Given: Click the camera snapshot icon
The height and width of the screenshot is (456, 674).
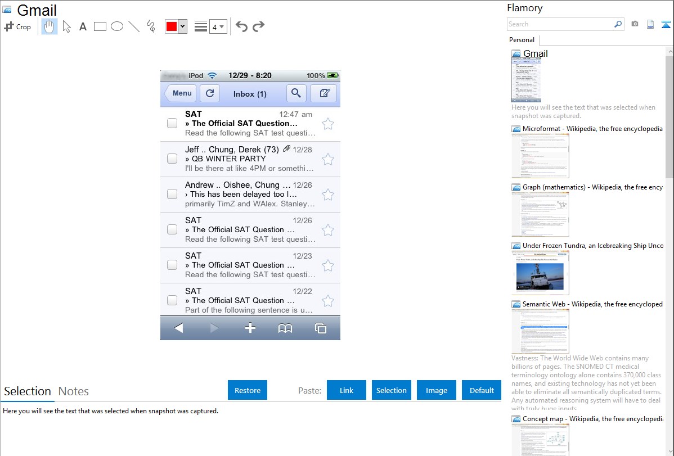Looking at the screenshot, I should point(635,24).
